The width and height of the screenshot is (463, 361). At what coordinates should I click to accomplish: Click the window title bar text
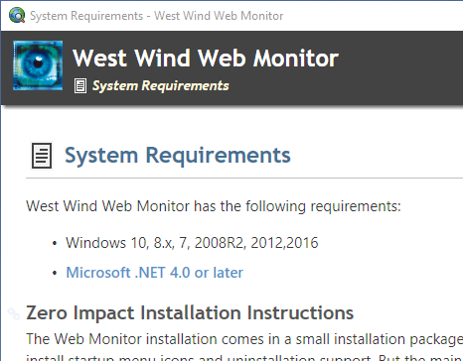[156, 16]
